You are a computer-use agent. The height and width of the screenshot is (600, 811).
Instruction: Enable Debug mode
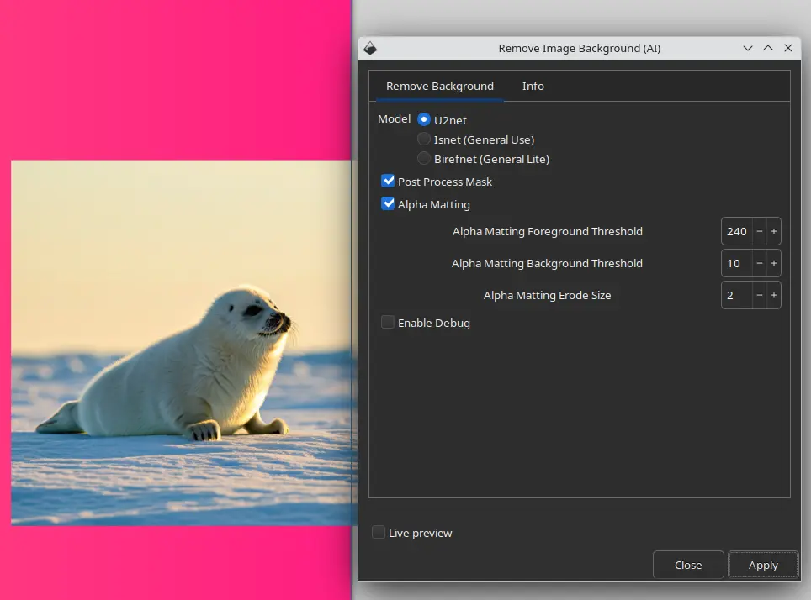387,321
